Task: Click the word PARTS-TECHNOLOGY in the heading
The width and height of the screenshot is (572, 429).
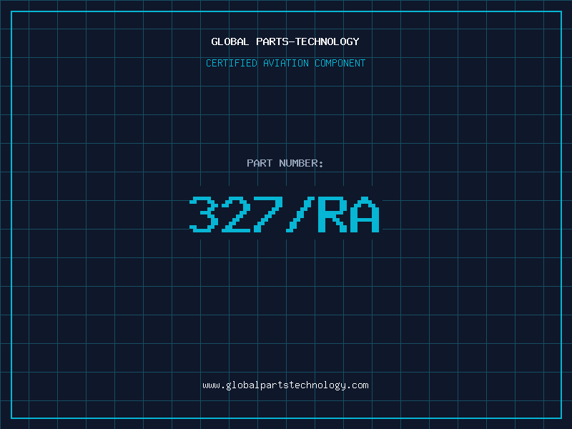Action: [307, 41]
